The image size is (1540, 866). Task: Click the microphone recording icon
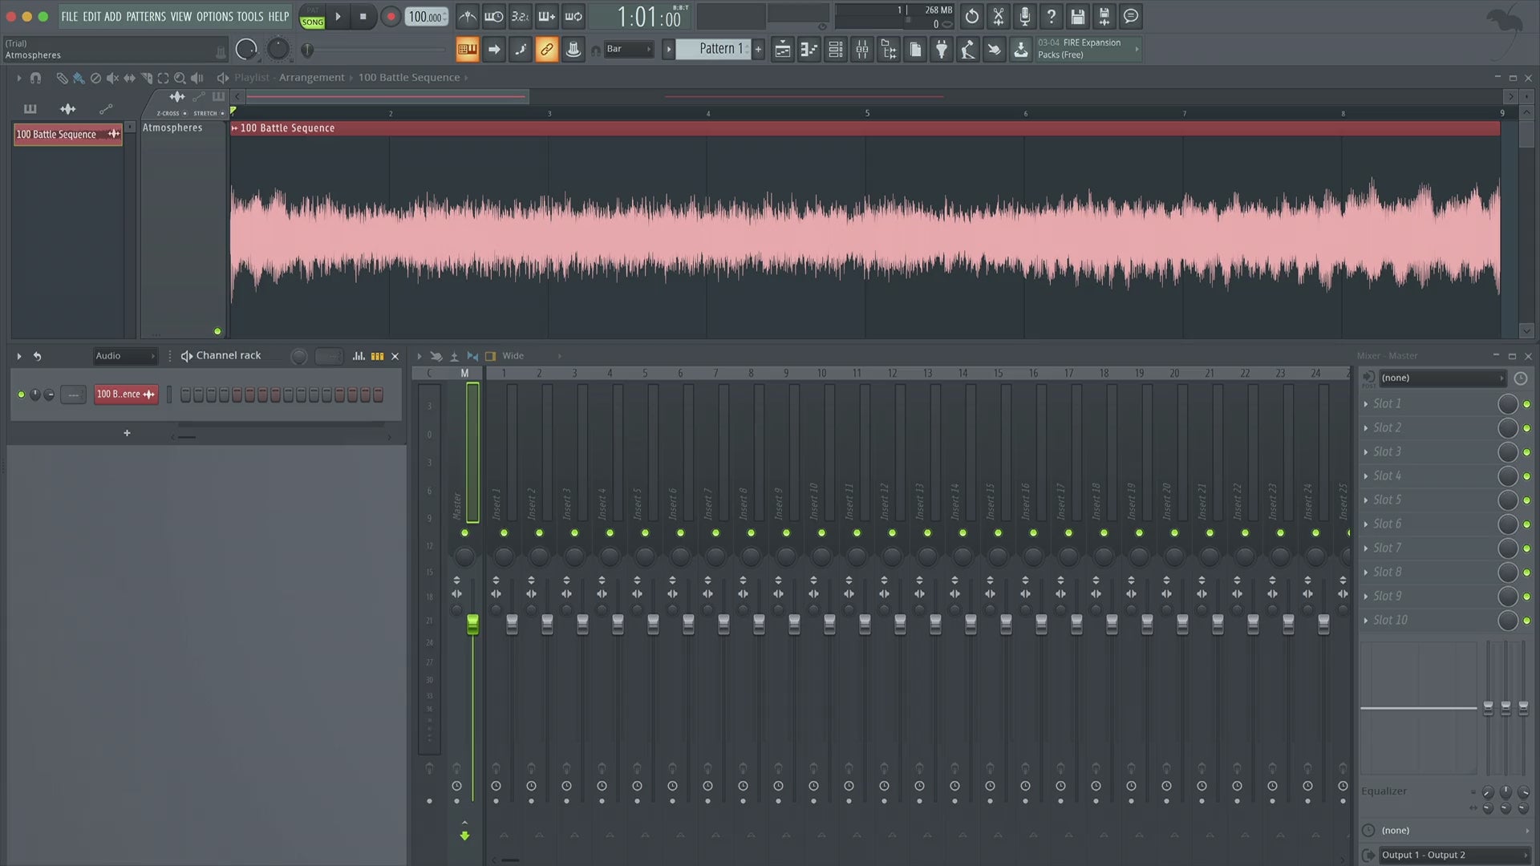pos(1024,16)
